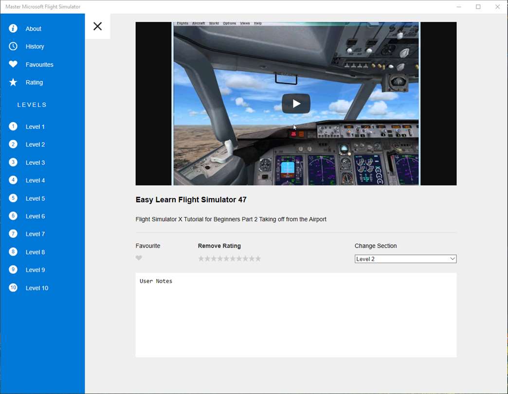Click the Level 6 numbered circle icon
508x394 pixels.
click(13, 216)
